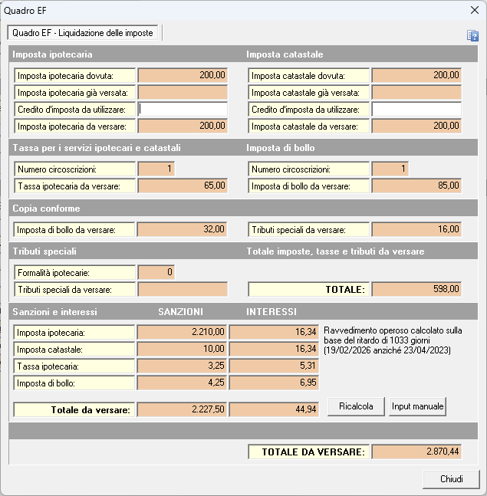This screenshot has width=487, height=496.
Task: Focus the 'Imposta ipotecaria già versata' field
Action: tap(183, 92)
